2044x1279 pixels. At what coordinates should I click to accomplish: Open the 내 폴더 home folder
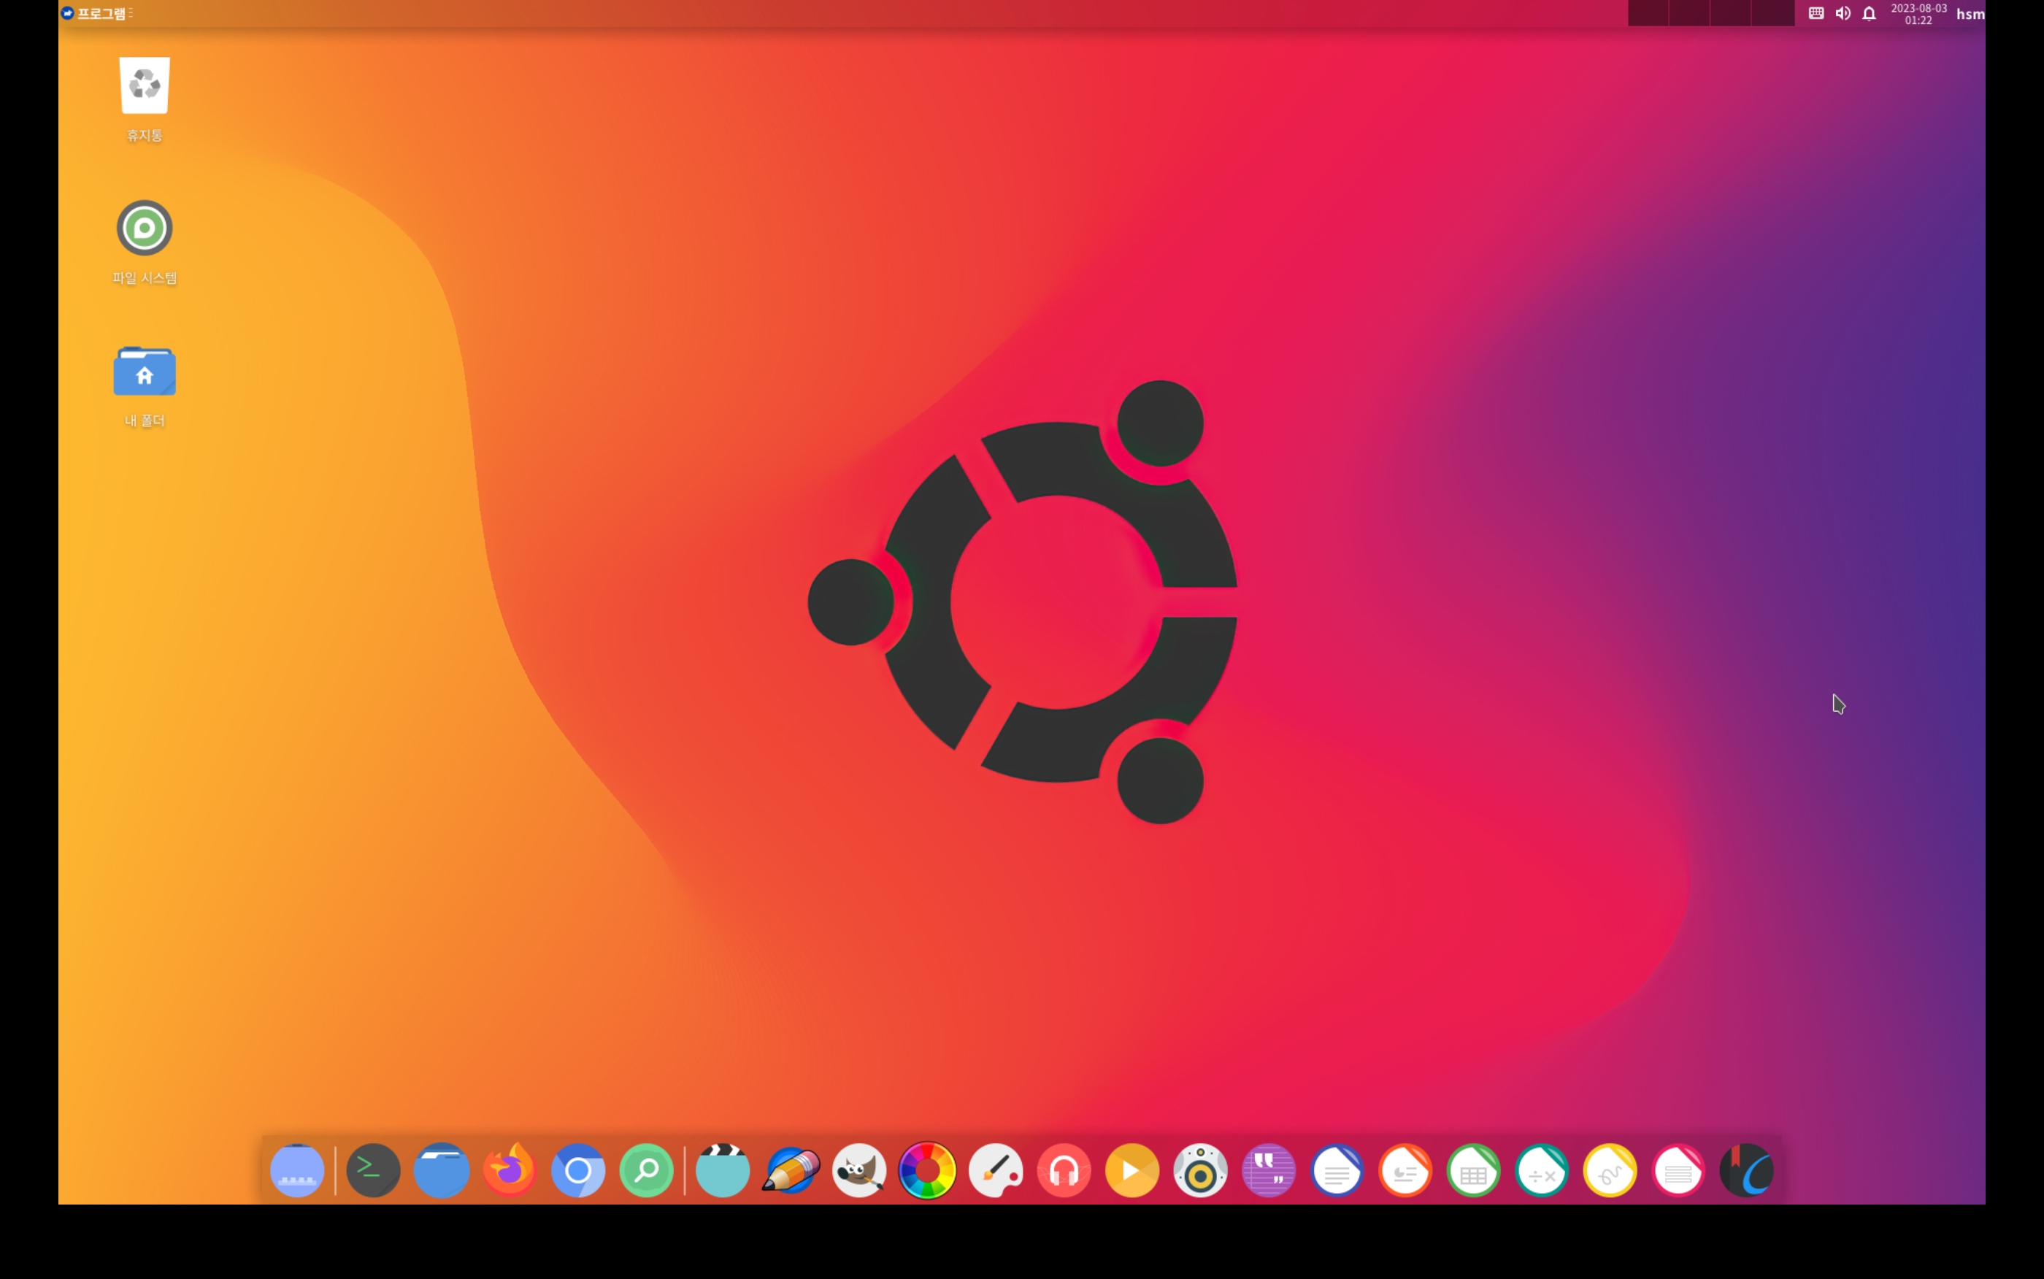click(145, 371)
